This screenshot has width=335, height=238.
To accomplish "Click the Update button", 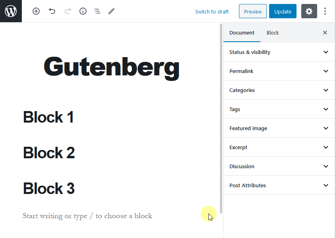I will pos(283,12).
